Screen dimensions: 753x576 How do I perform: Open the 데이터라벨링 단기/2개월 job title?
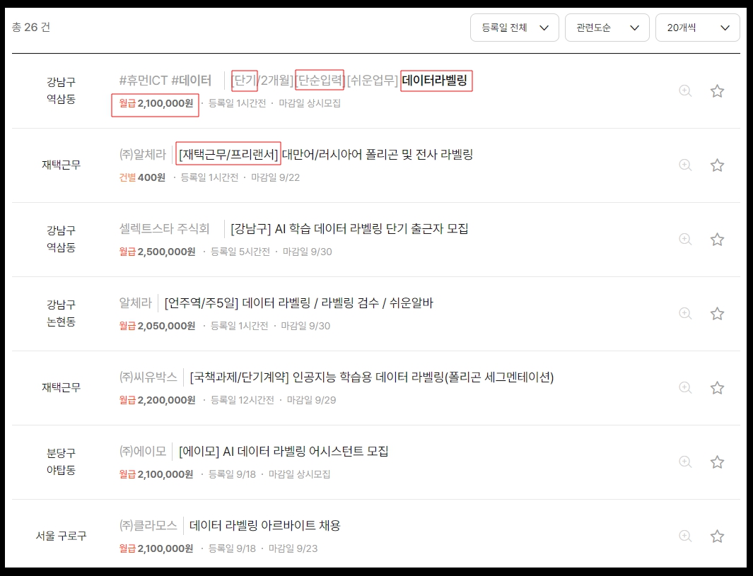click(349, 80)
